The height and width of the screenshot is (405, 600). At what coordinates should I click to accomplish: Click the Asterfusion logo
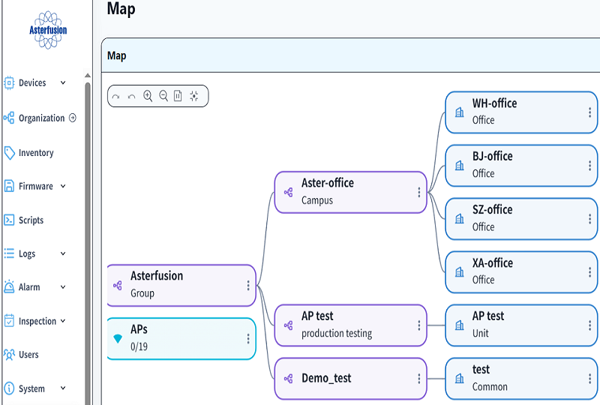48,30
